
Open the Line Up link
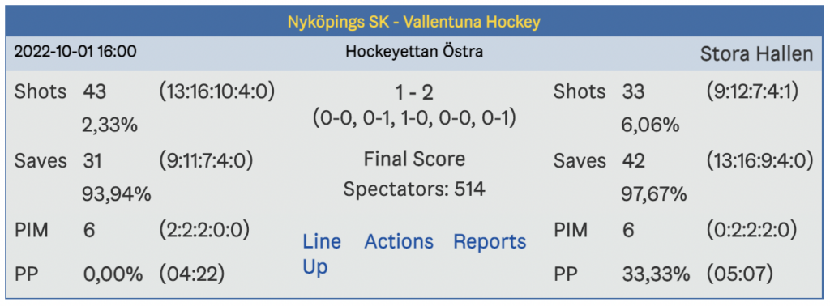pyautogui.click(x=321, y=254)
